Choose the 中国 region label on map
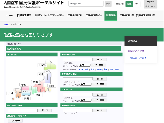Image resolution: width=164 pixels, height=123 pixels. [24, 85]
